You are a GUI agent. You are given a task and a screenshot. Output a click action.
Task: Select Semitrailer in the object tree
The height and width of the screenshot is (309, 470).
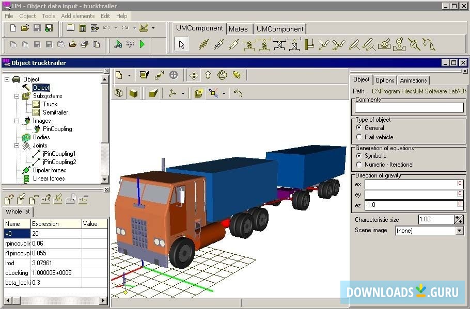click(x=55, y=112)
